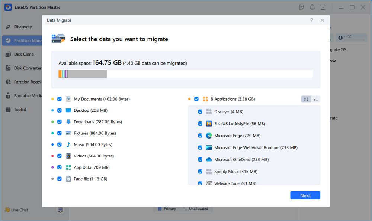
Task: Click the feedback note icon in title bar
Action: click(x=302, y=7)
